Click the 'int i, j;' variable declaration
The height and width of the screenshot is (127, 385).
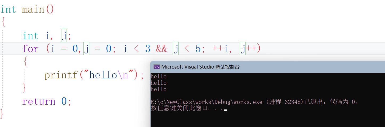(47, 36)
